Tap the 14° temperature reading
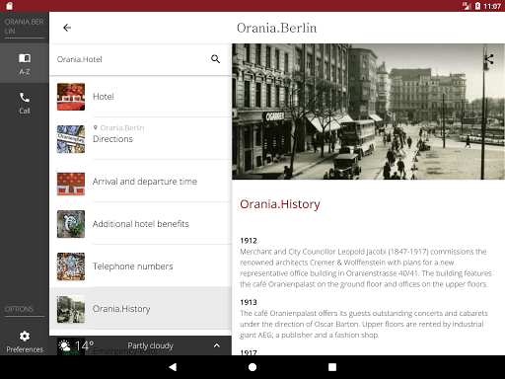 tap(84, 345)
